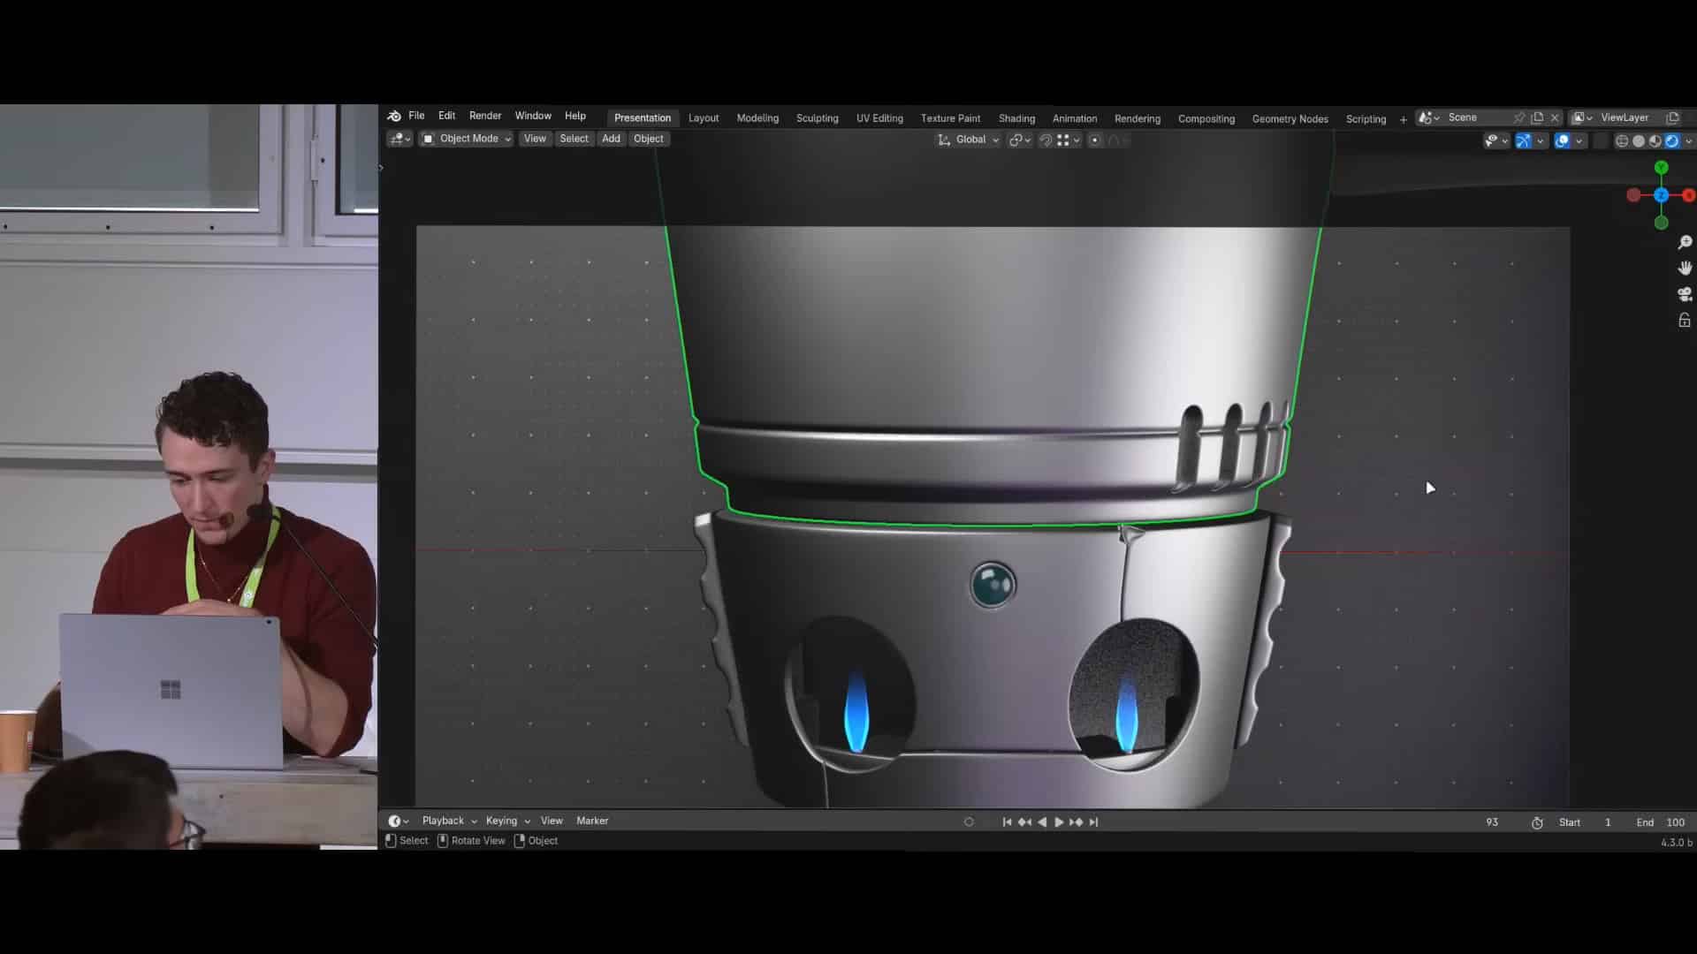This screenshot has width=1697, height=954.
Task: Select the Move View hand icon
Action: (1684, 268)
